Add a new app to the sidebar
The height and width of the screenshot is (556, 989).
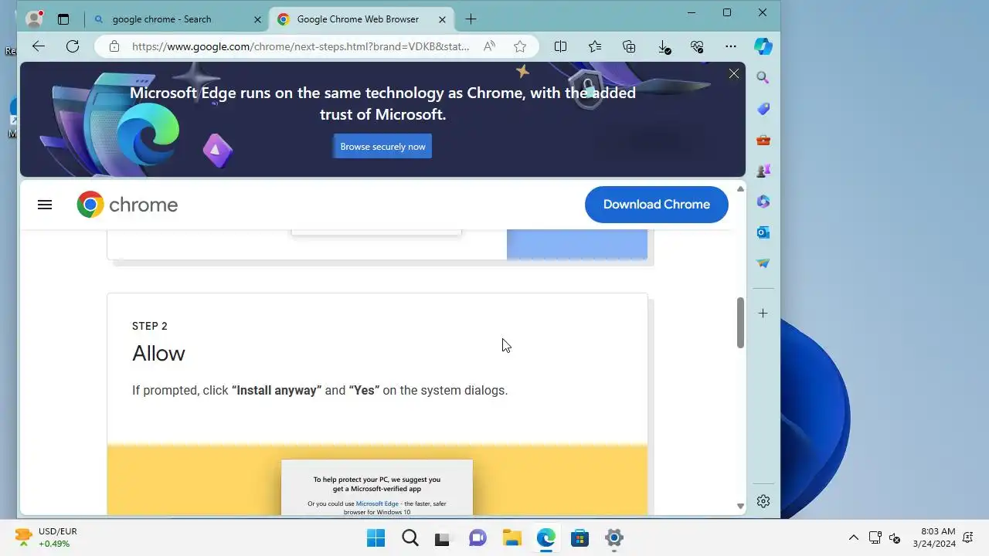pos(763,314)
